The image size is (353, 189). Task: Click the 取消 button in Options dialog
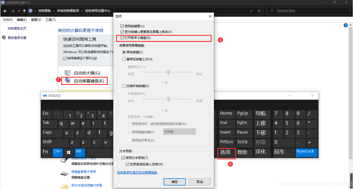click(x=200, y=182)
